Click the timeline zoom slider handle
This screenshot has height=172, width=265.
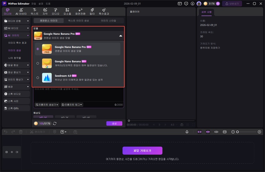[238, 132]
